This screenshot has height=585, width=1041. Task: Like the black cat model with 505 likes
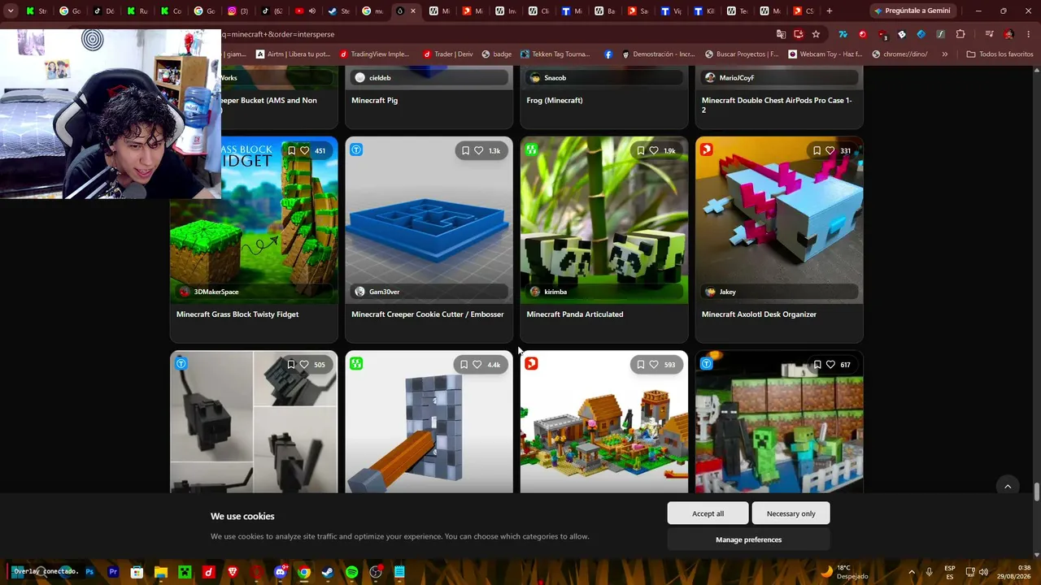pos(304,365)
